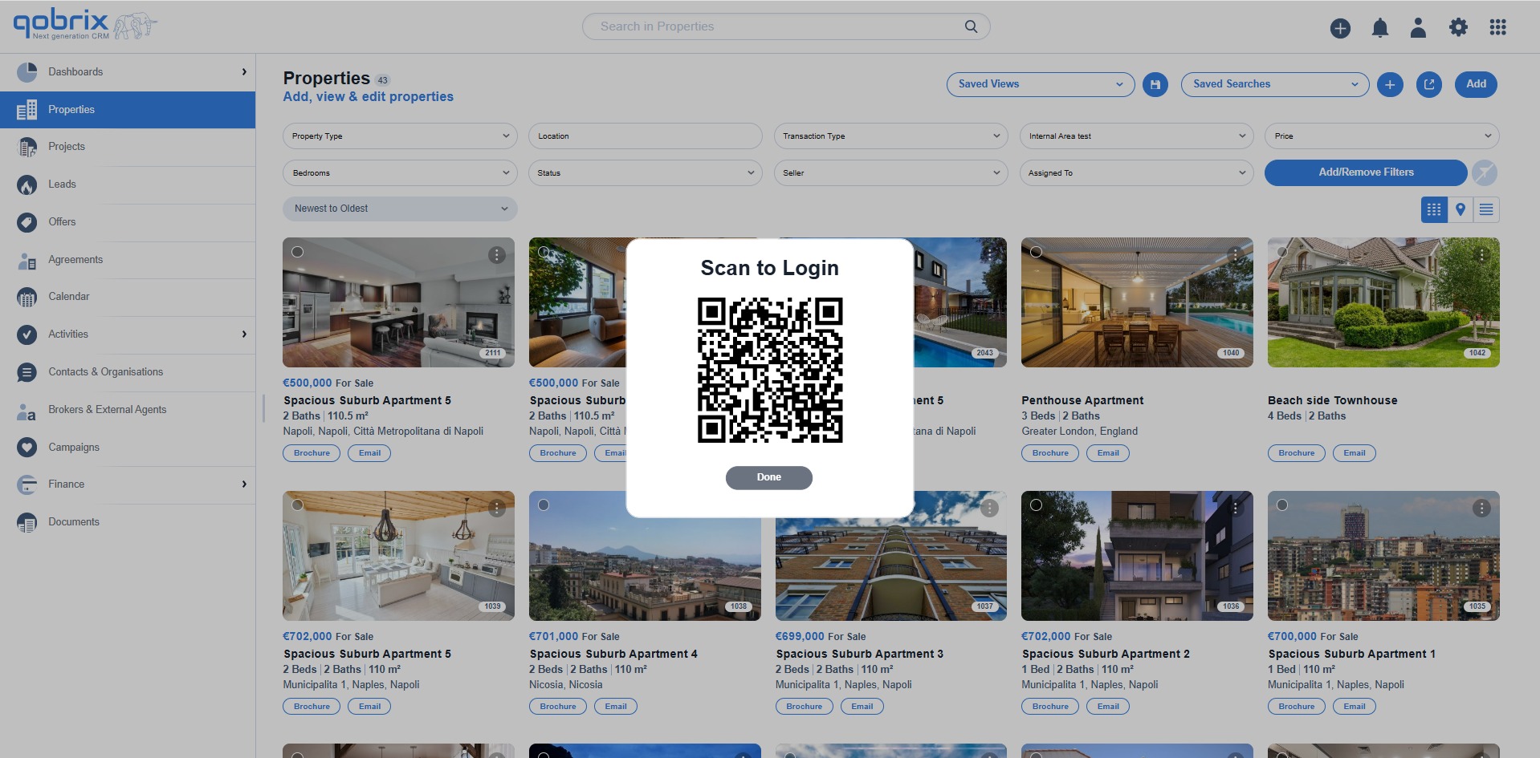Click the export icon next to Add

pyautogui.click(x=1429, y=84)
